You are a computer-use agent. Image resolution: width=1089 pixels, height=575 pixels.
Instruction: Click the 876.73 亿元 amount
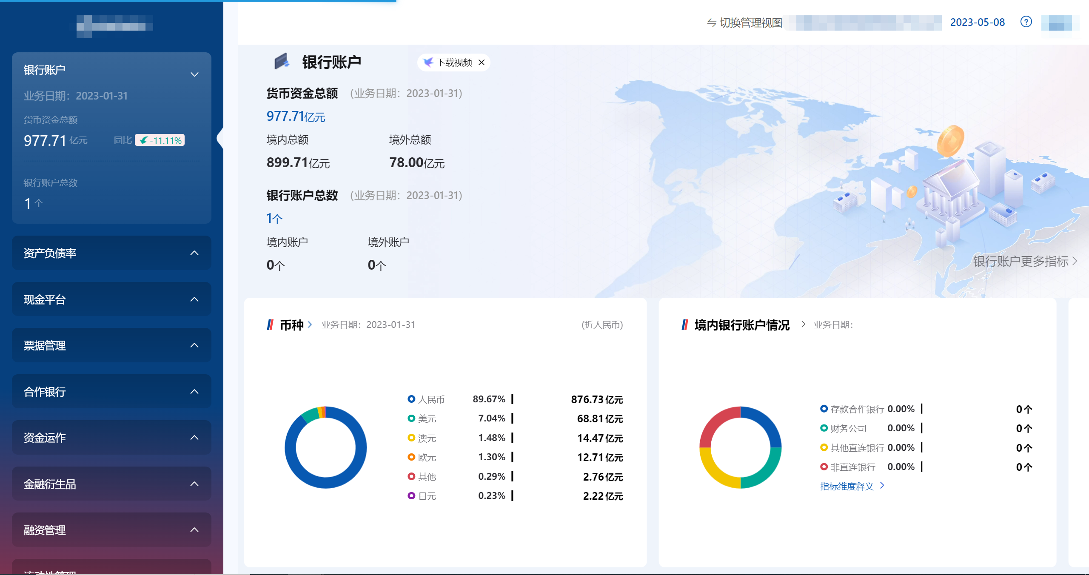pos(597,399)
